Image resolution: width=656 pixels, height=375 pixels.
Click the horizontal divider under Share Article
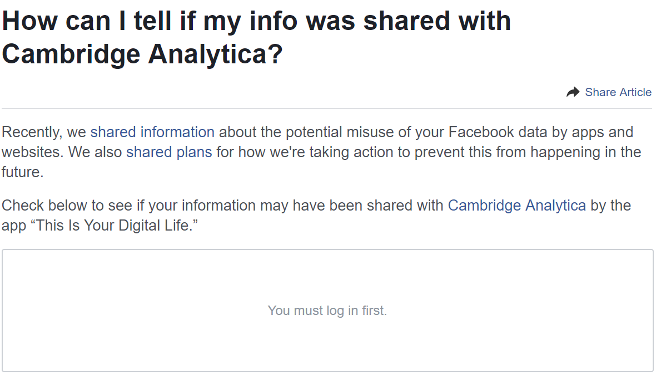coord(327,108)
